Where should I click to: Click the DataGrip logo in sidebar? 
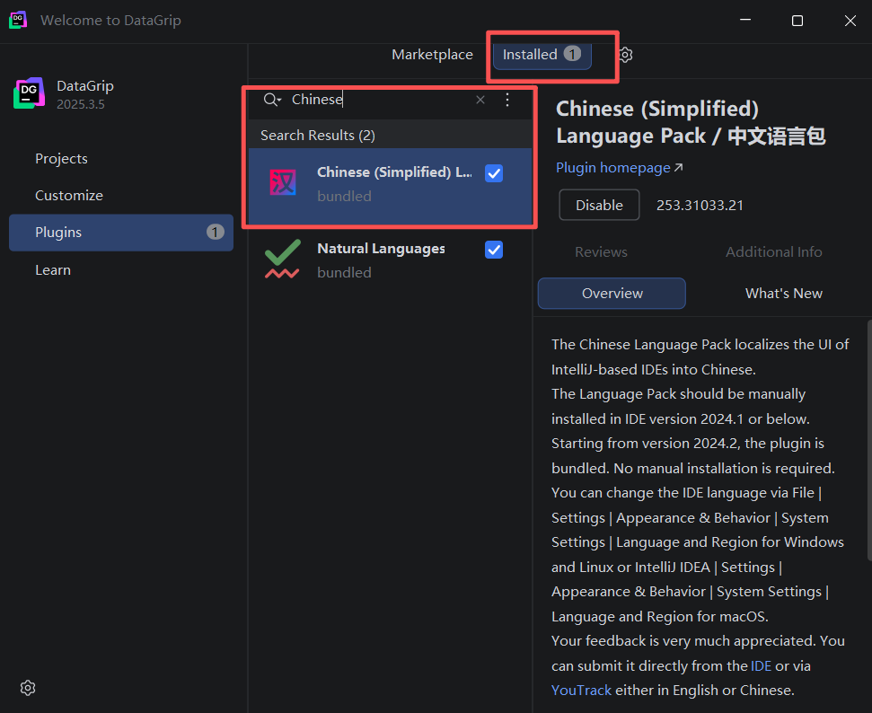(x=29, y=92)
